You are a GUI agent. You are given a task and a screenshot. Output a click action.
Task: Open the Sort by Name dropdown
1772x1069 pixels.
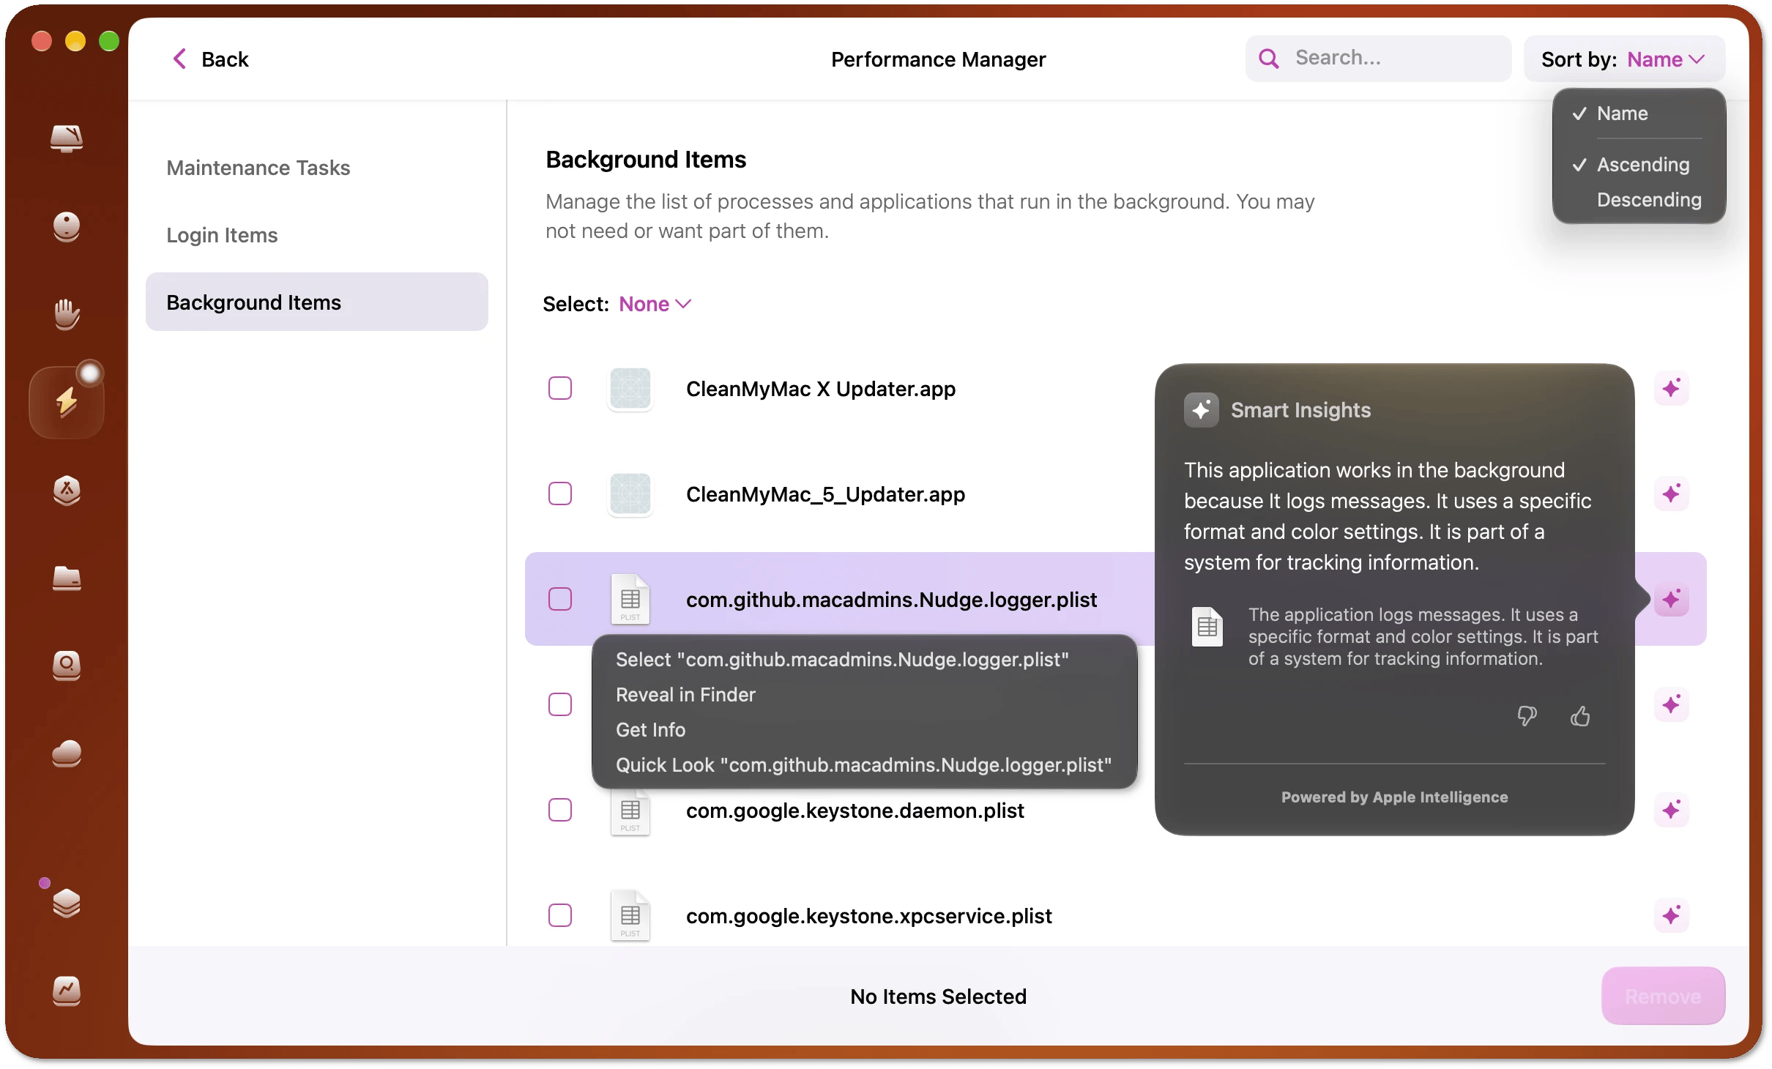1624,59
